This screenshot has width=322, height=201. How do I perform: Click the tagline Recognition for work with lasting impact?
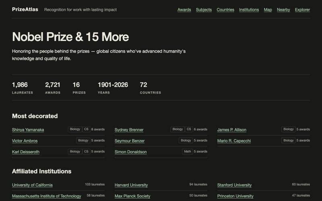click(x=80, y=10)
